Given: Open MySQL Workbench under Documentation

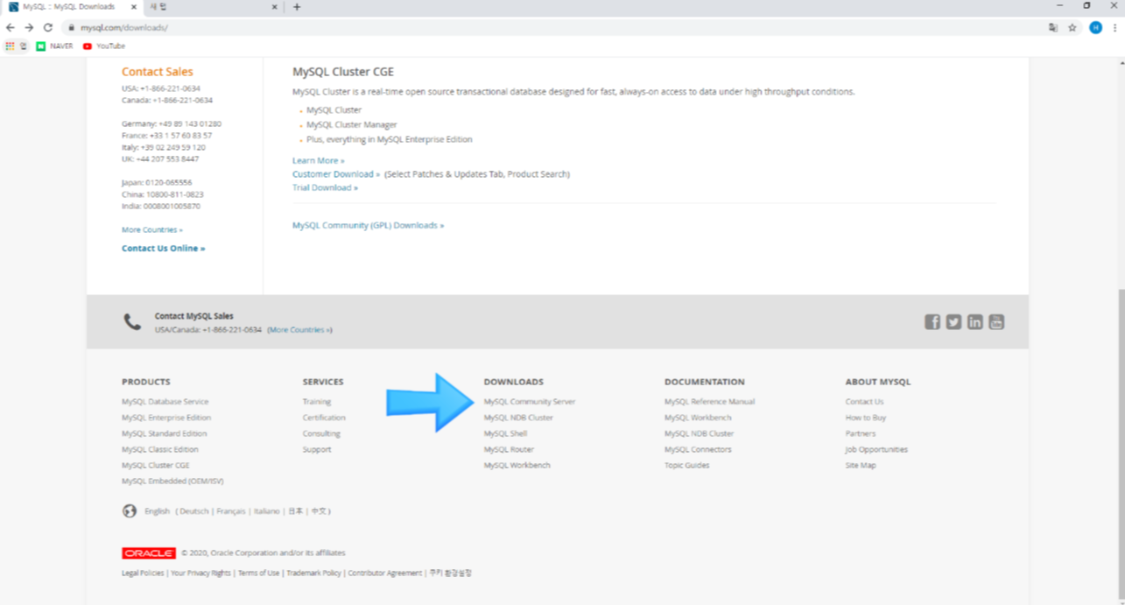Looking at the screenshot, I should 698,418.
